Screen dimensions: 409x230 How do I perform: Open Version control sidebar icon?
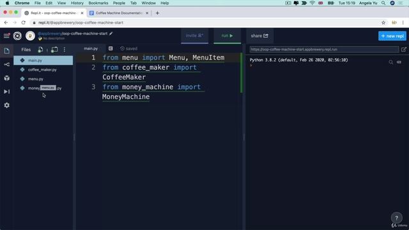tap(7, 65)
